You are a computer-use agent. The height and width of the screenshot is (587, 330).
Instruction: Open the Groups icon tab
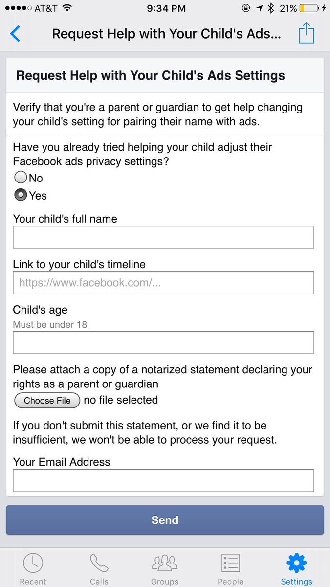pos(165,564)
